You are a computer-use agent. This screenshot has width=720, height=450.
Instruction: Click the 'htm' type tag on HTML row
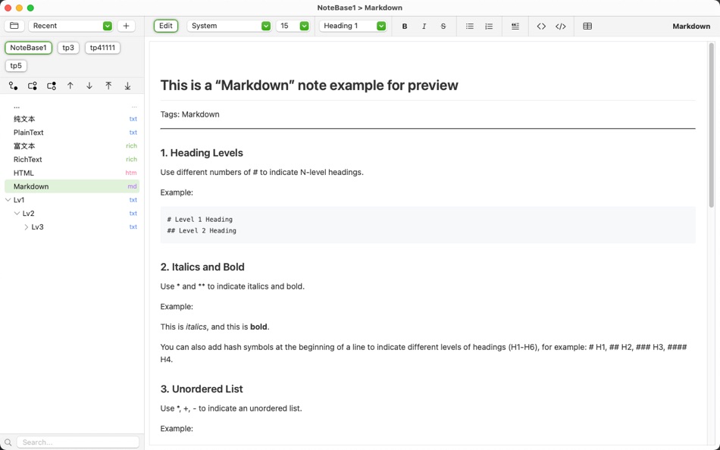pyautogui.click(x=131, y=173)
